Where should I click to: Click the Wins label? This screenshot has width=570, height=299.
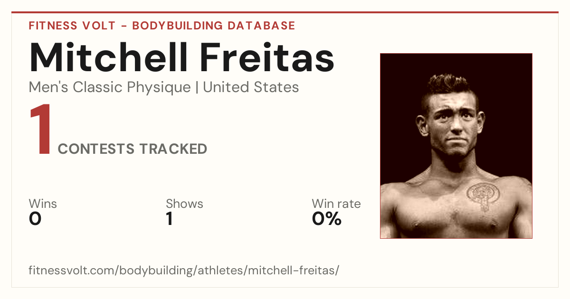pos(43,204)
